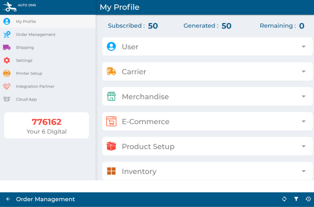Click the Auto OMS logo

9,7
